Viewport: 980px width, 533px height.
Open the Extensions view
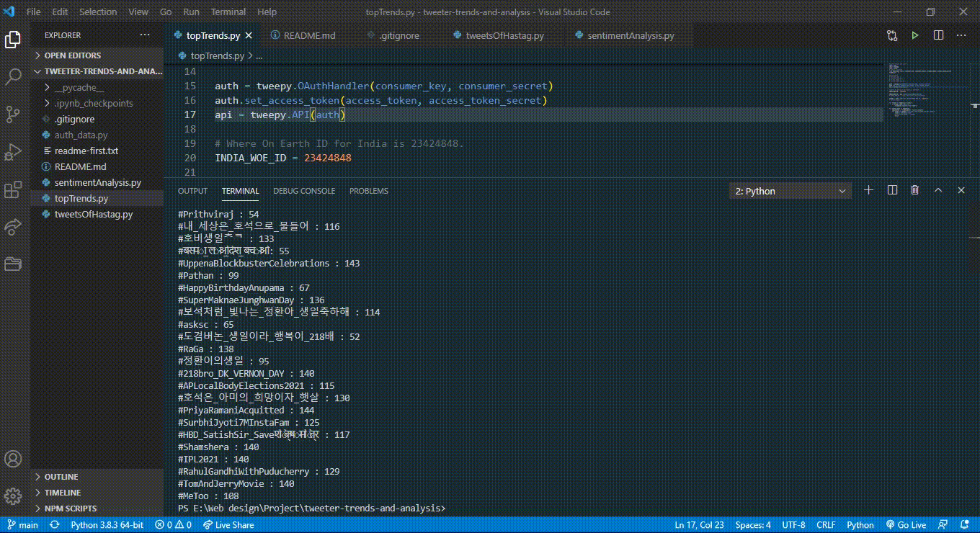[13, 189]
